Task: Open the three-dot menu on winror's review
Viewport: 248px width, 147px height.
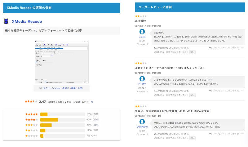Action: [x=242, y=48]
